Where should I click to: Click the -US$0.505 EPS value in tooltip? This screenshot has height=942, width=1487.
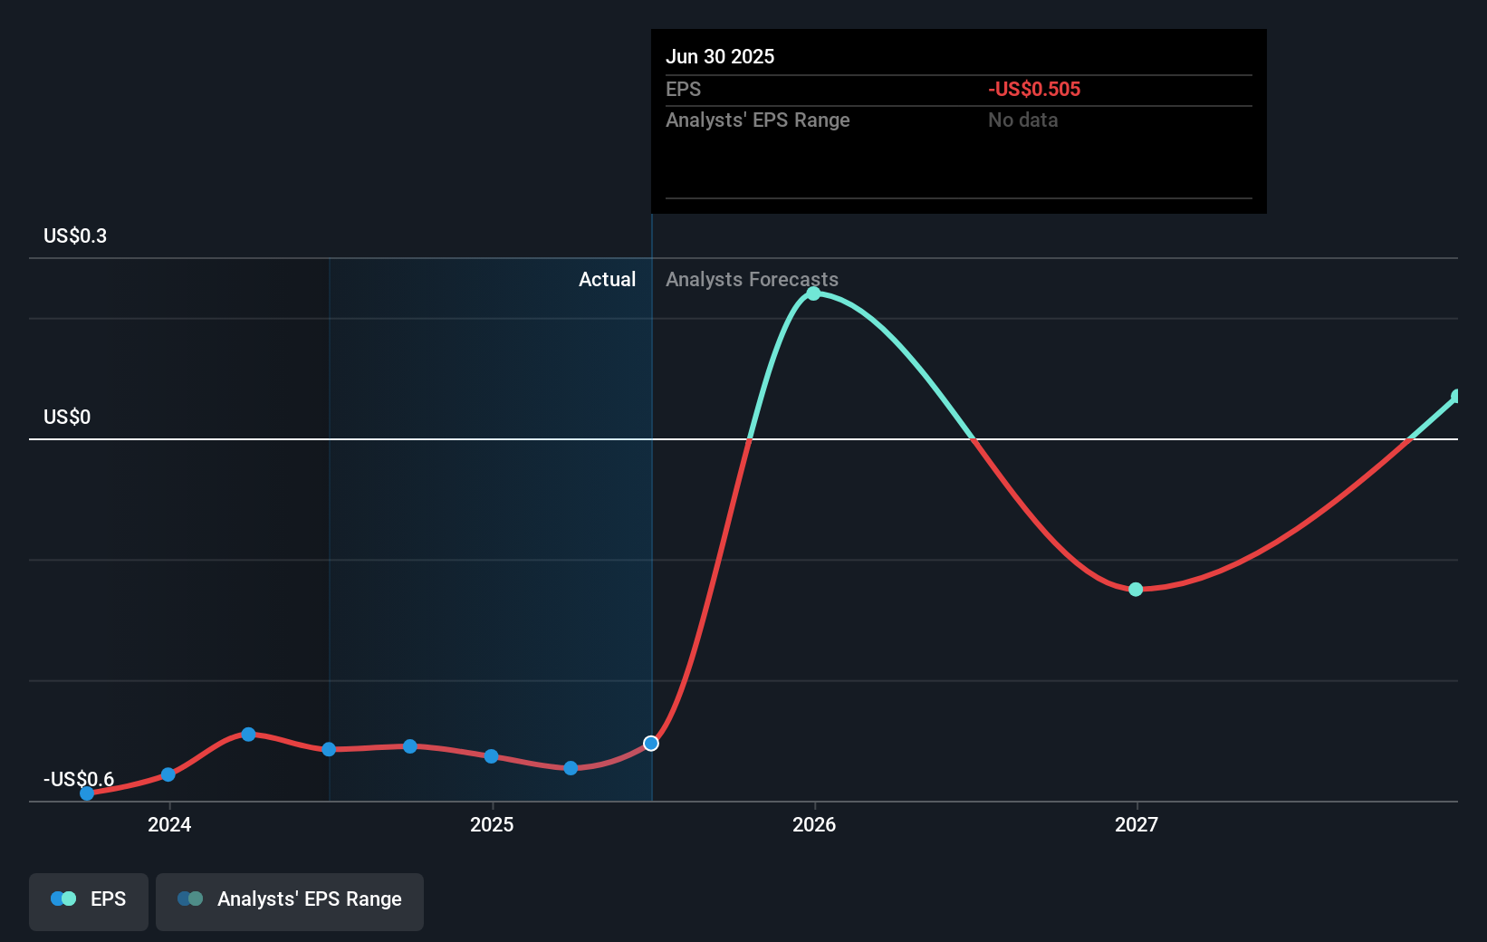pyautogui.click(x=1034, y=90)
